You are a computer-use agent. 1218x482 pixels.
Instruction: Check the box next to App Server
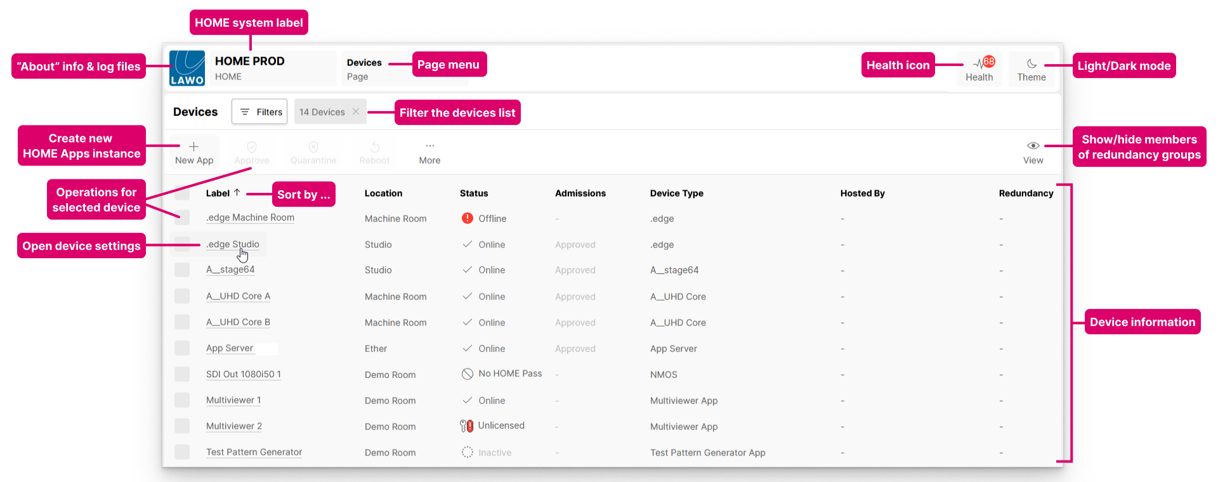coord(182,348)
